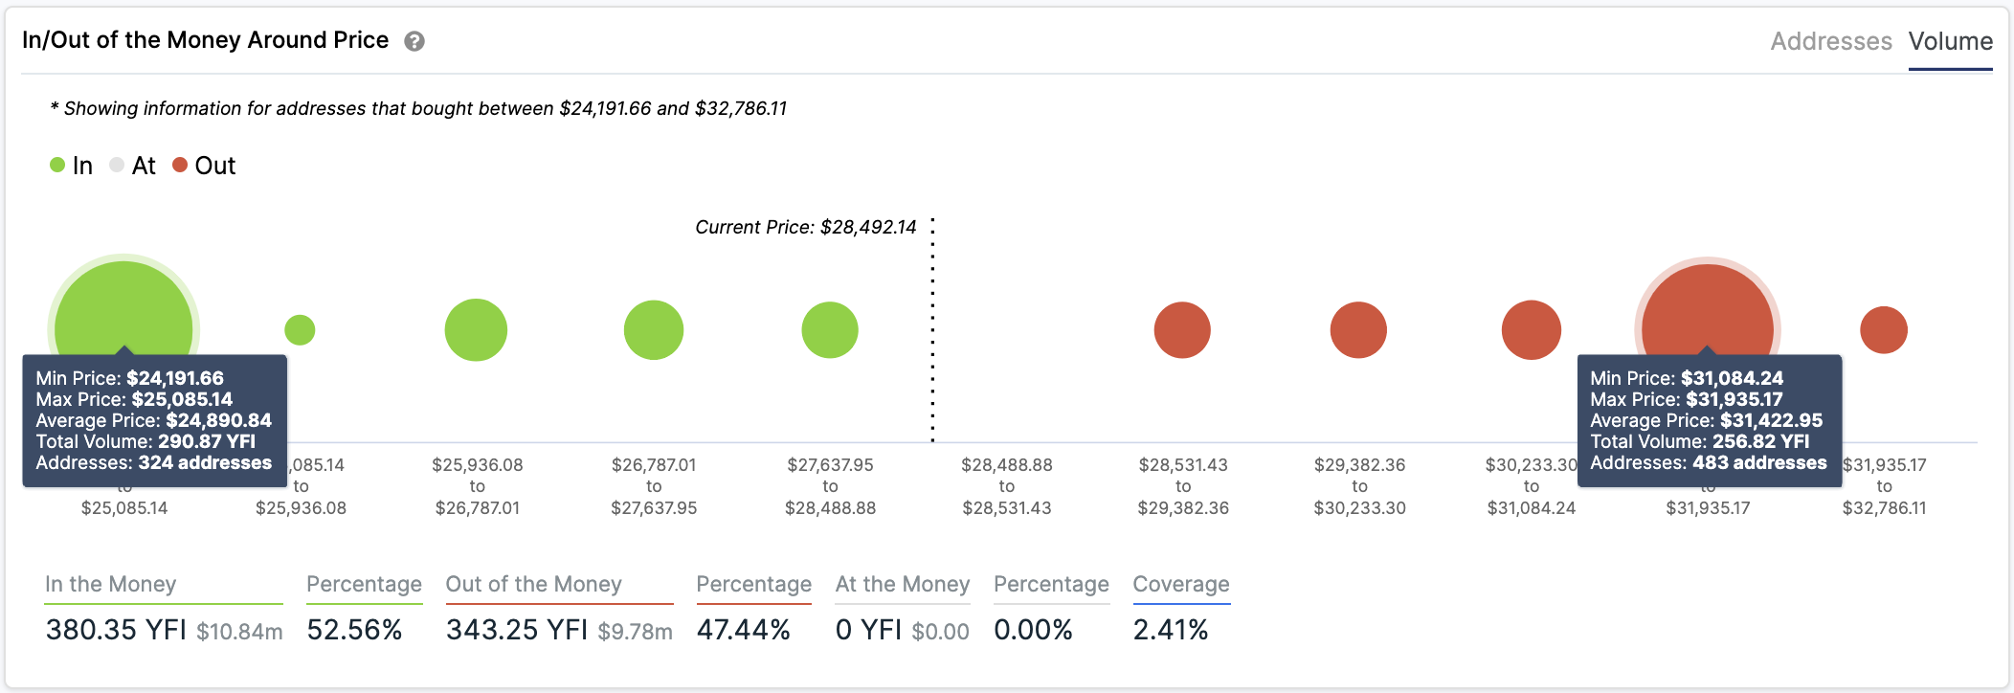
Task: Click the '47.44%' percentage value
Action: pyautogui.click(x=744, y=630)
